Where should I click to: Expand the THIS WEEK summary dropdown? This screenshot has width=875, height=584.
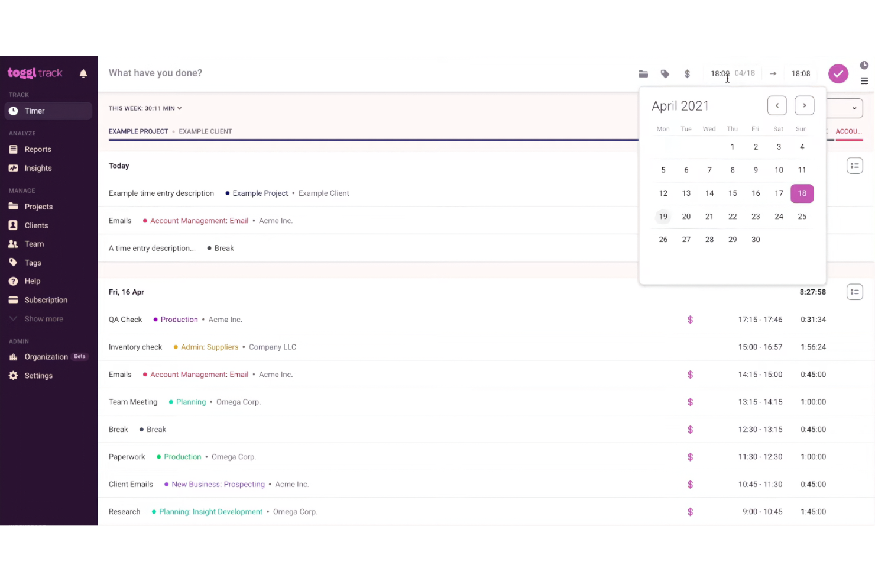[x=145, y=108]
